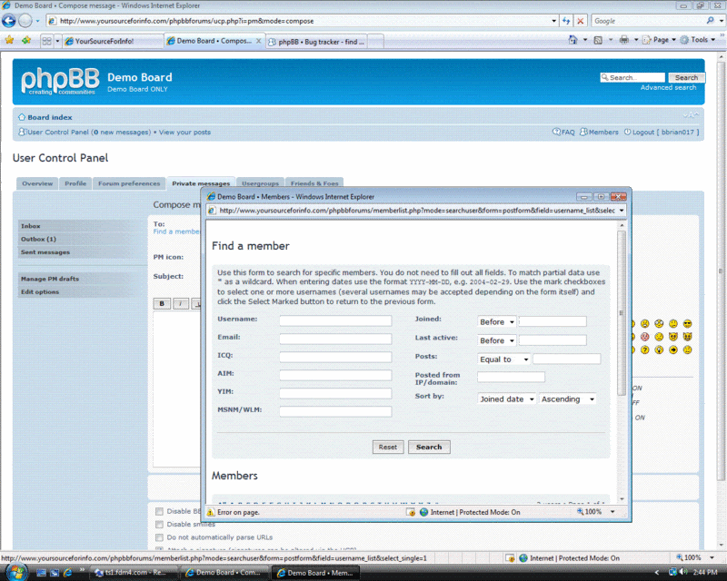Click the Italic i formatting button
This screenshot has height=581, width=727.
pos(180,303)
